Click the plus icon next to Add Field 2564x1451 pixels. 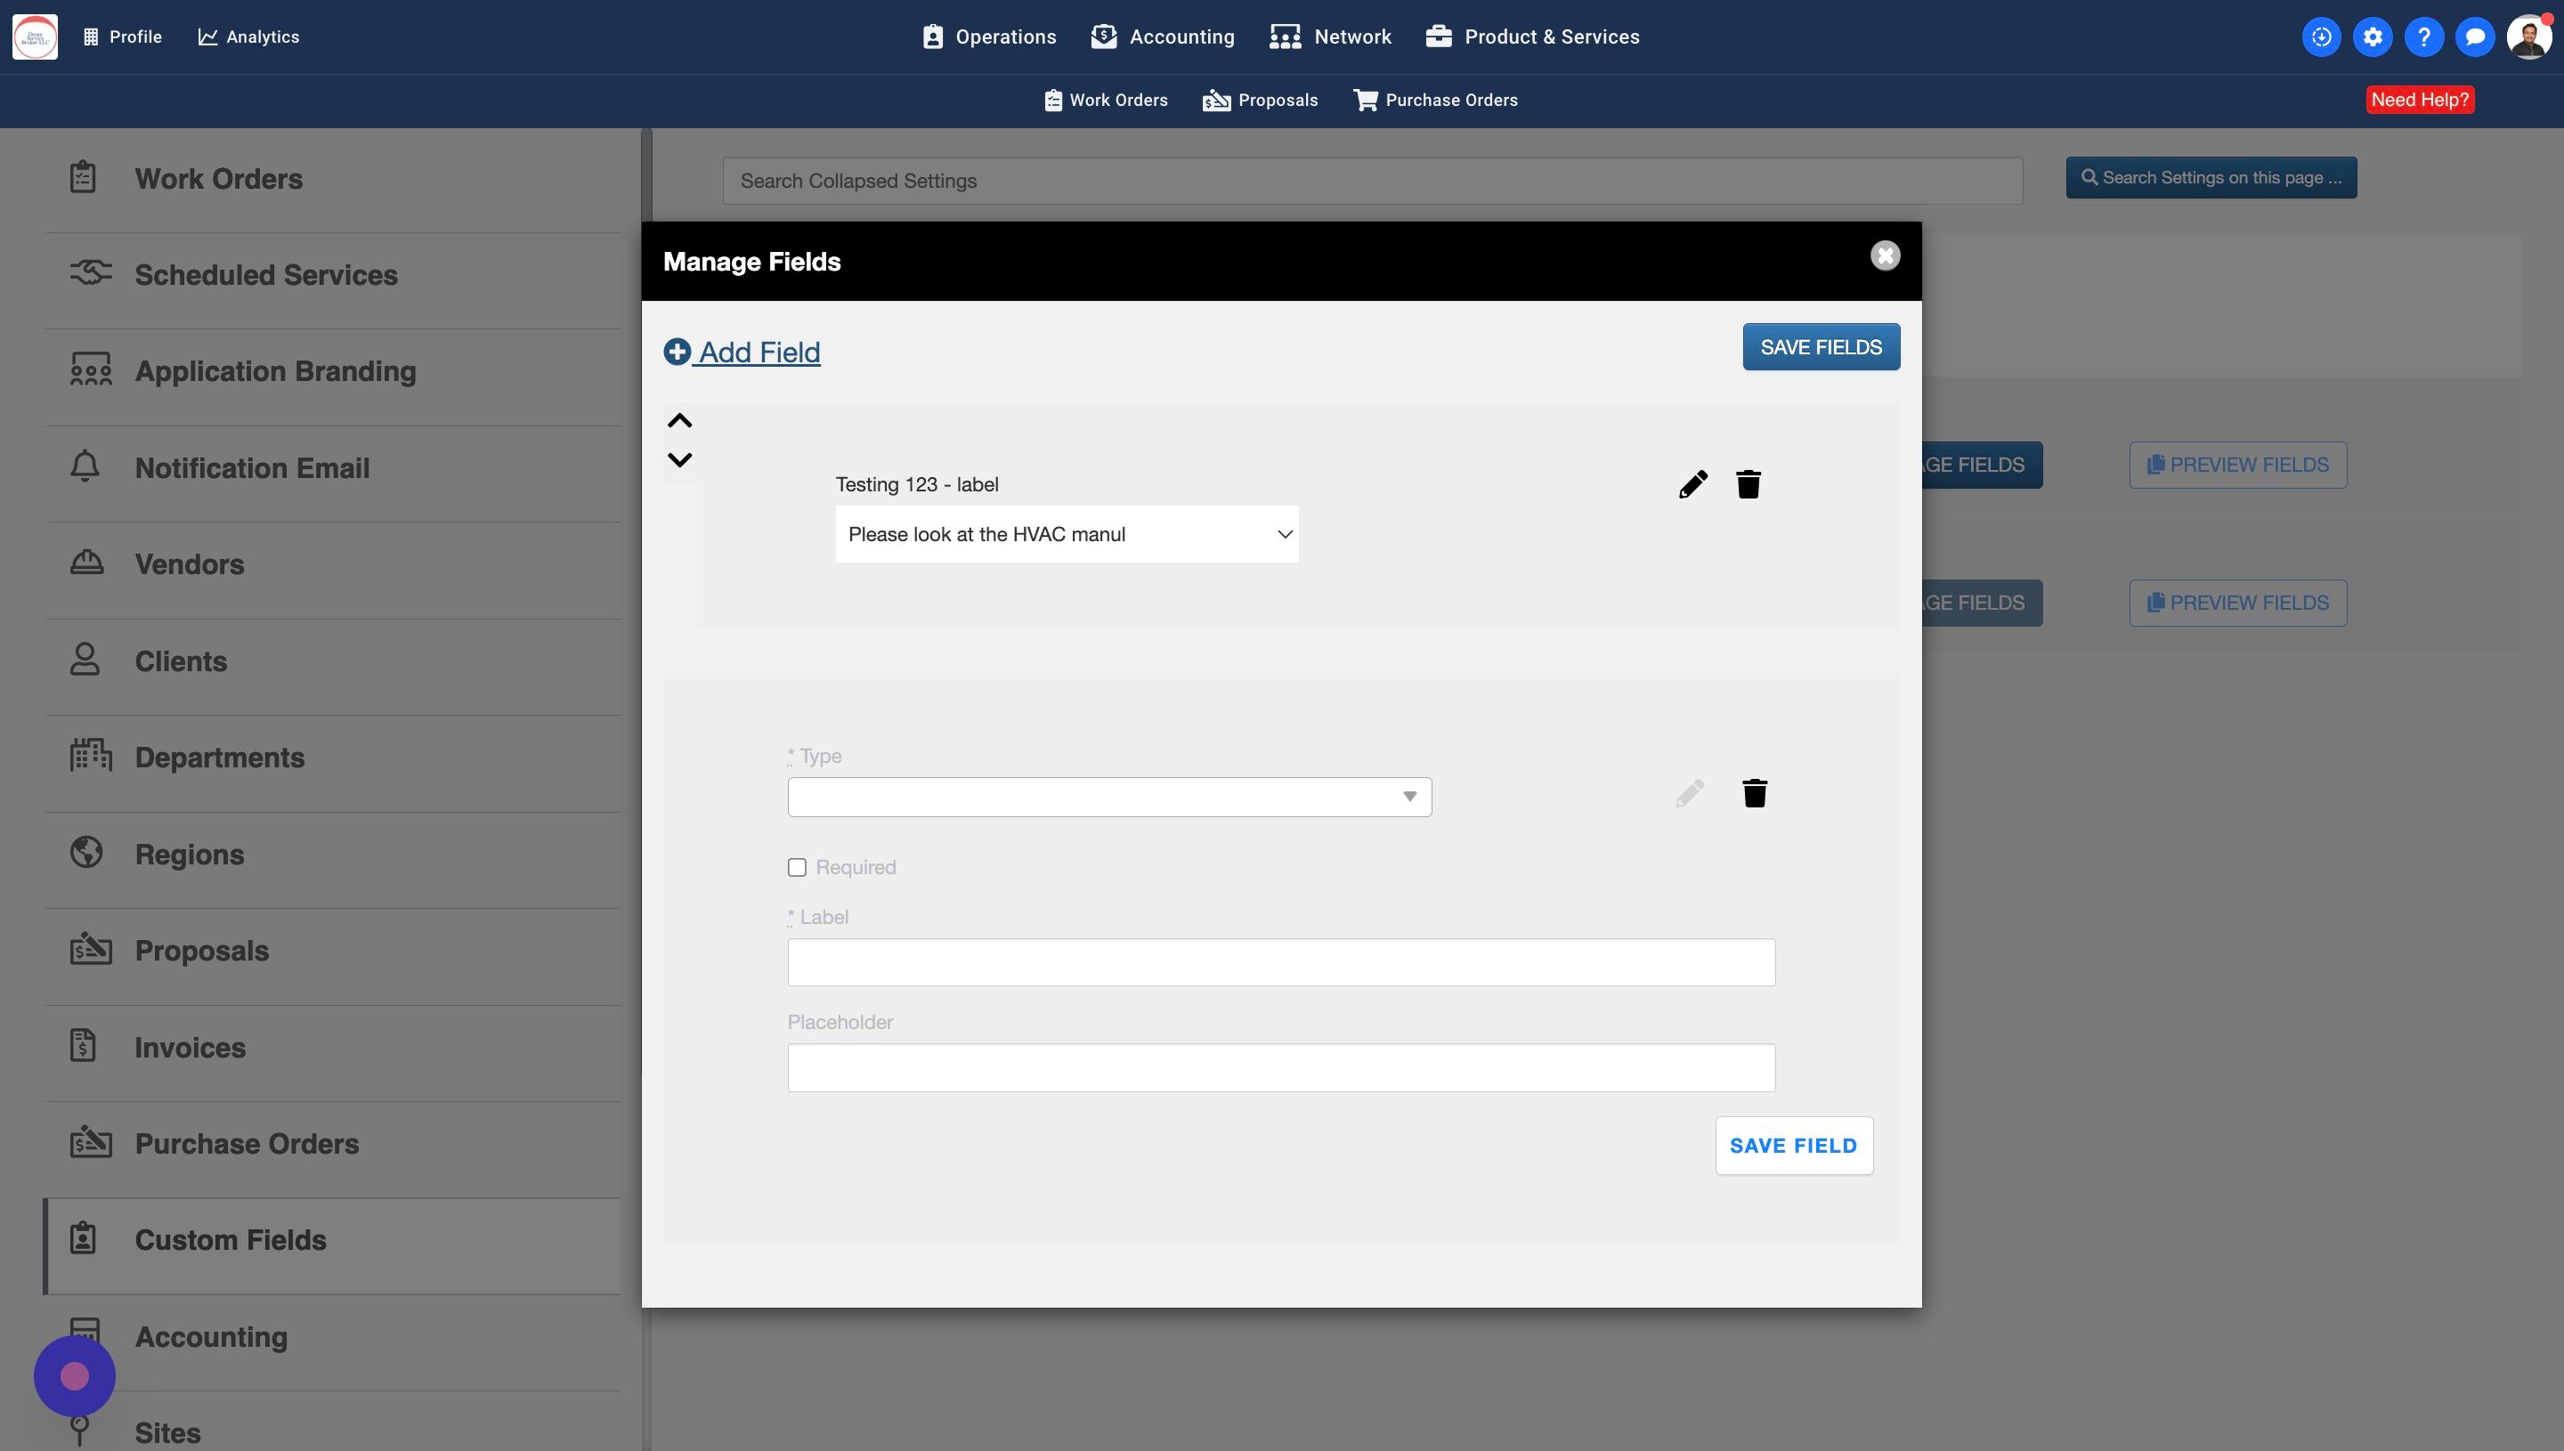pos(678,352)
